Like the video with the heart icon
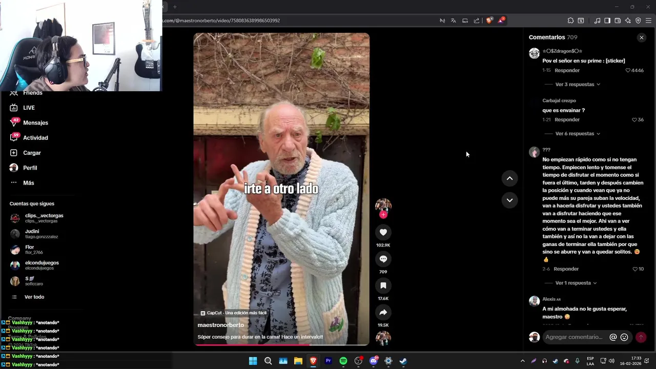This screenshot has height=369, width=656. [x=383, y=232]
